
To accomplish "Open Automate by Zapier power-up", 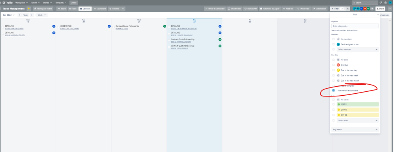I will click(270, 9).
